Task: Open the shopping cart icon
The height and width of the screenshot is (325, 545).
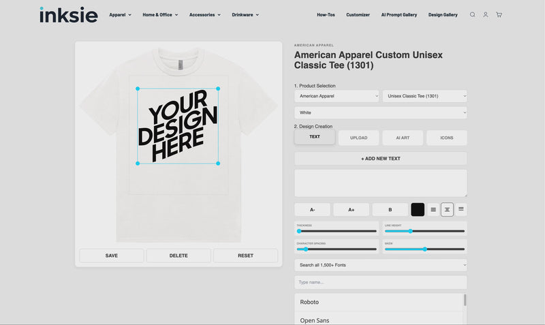Action: tap(499, 14)
